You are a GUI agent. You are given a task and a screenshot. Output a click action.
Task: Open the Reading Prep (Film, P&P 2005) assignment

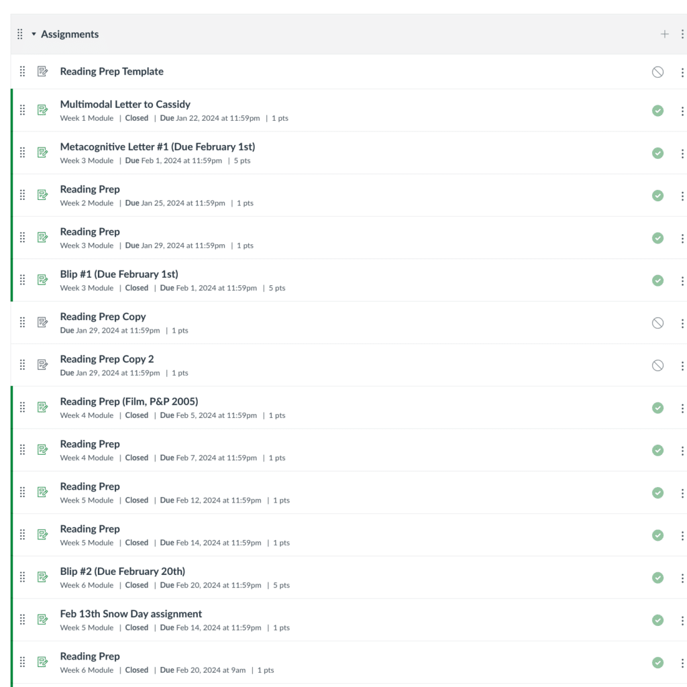(x=129, y=401)
